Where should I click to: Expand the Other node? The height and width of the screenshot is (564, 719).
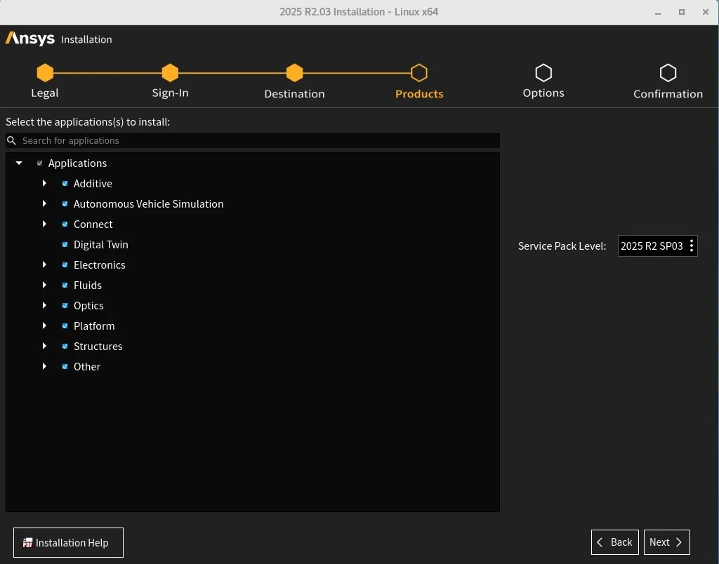[x=44, y=367]
